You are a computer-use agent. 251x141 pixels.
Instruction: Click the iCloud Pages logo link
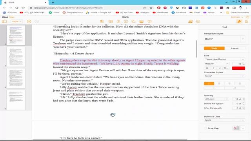(8, 17)
